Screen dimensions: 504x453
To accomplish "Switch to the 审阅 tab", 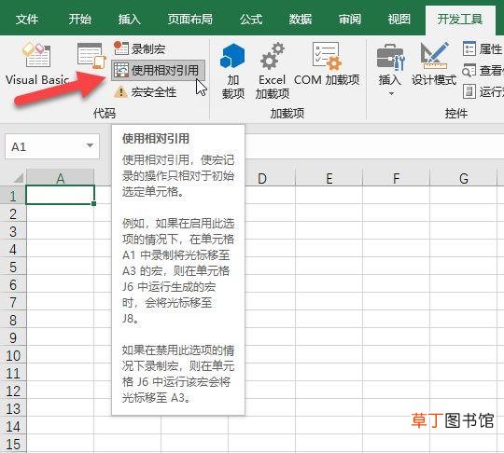I will point(350,19).
